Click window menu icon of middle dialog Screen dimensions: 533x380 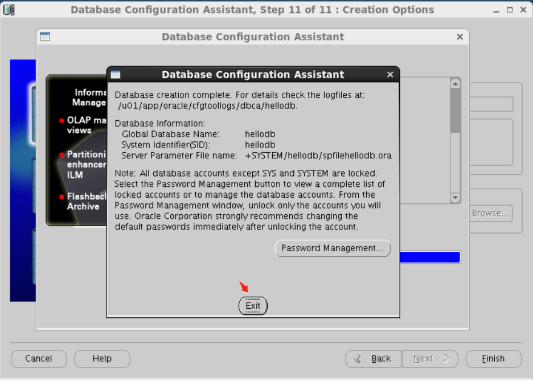pos(45,36)
